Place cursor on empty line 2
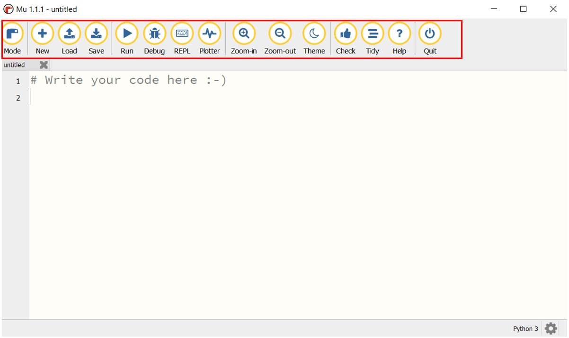The height and width of the screenshot is (338, 569). click(x=298, y=97)
